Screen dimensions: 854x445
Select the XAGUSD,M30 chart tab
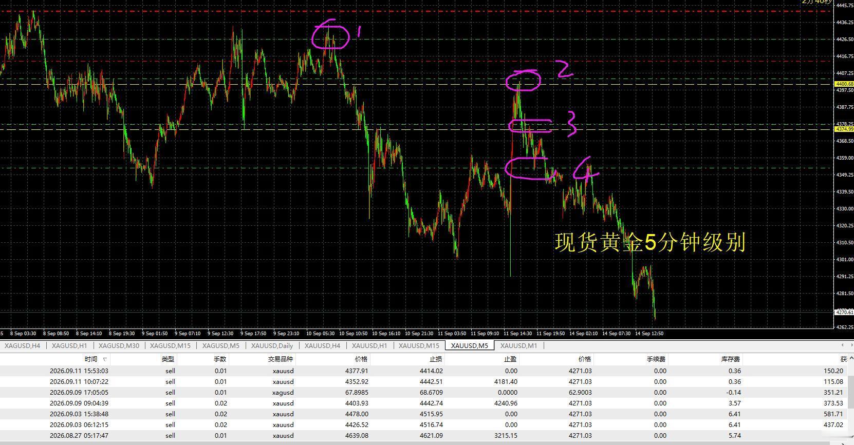point(119,345)
